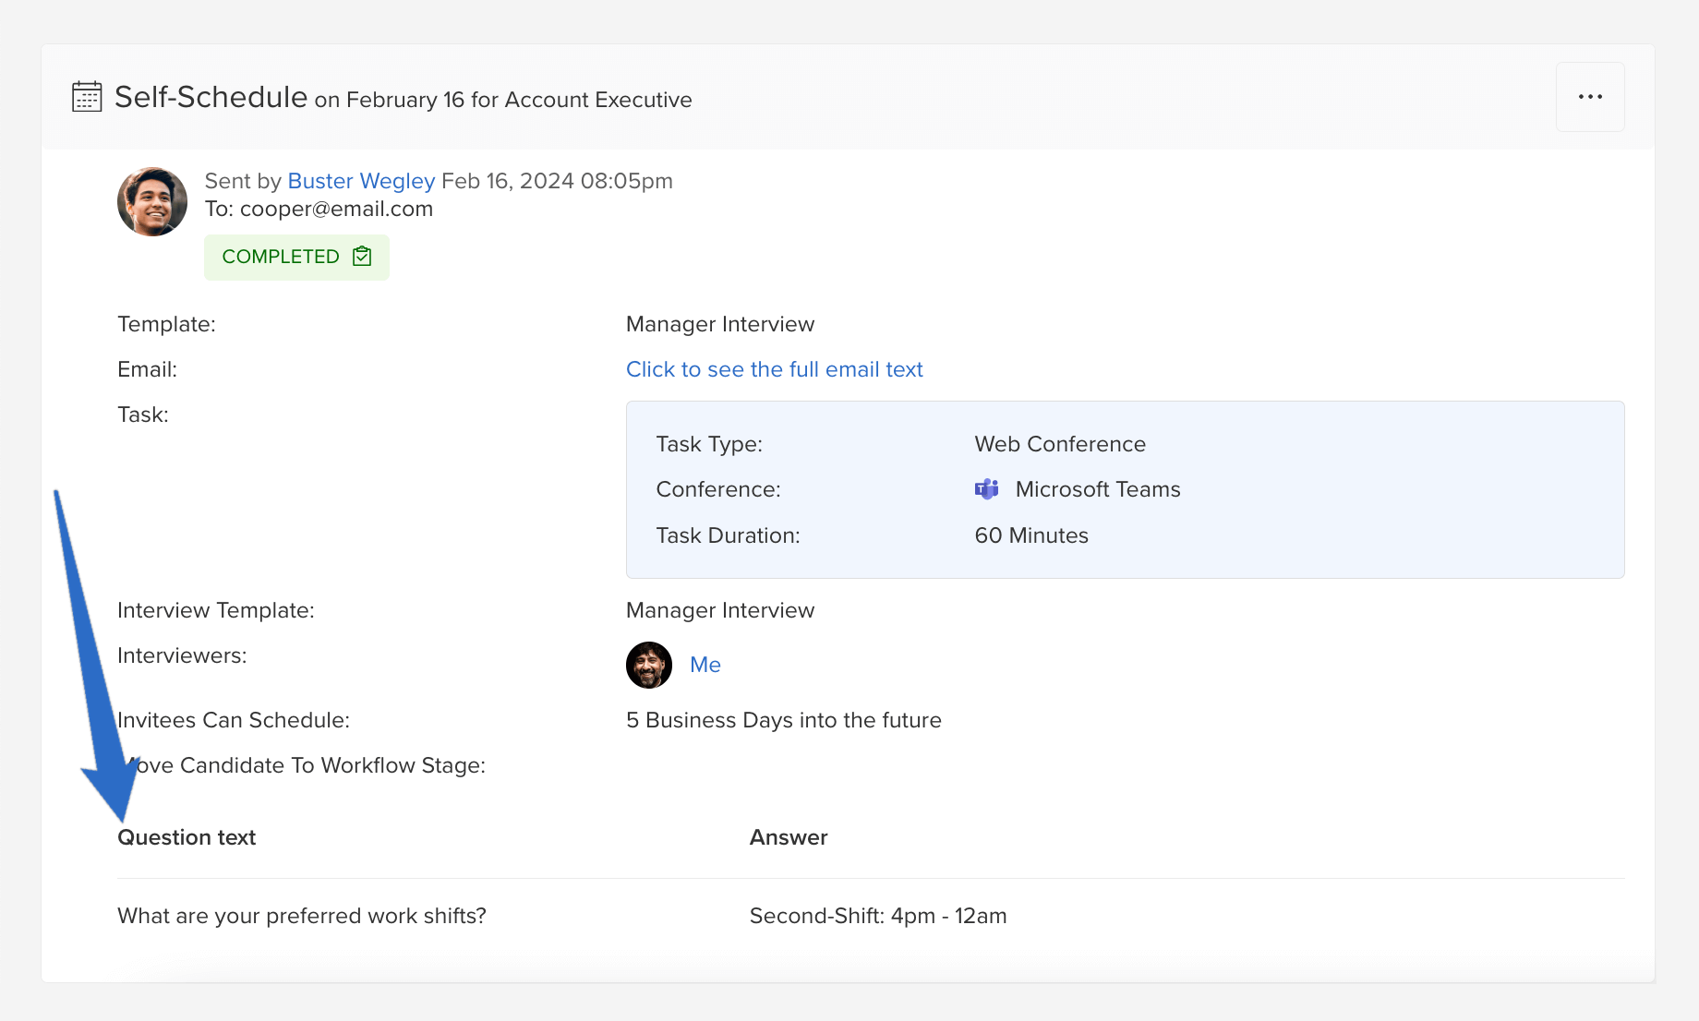Click the calendar icon beside Self-Schedule
The image size is (1699, 1021).
pos(86,96)
